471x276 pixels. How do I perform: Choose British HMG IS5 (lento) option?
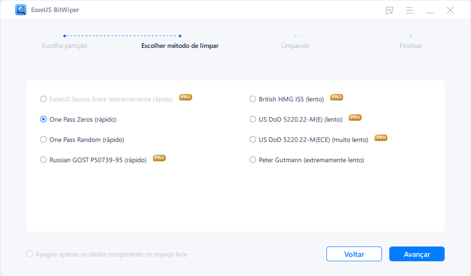click(253, 99)
